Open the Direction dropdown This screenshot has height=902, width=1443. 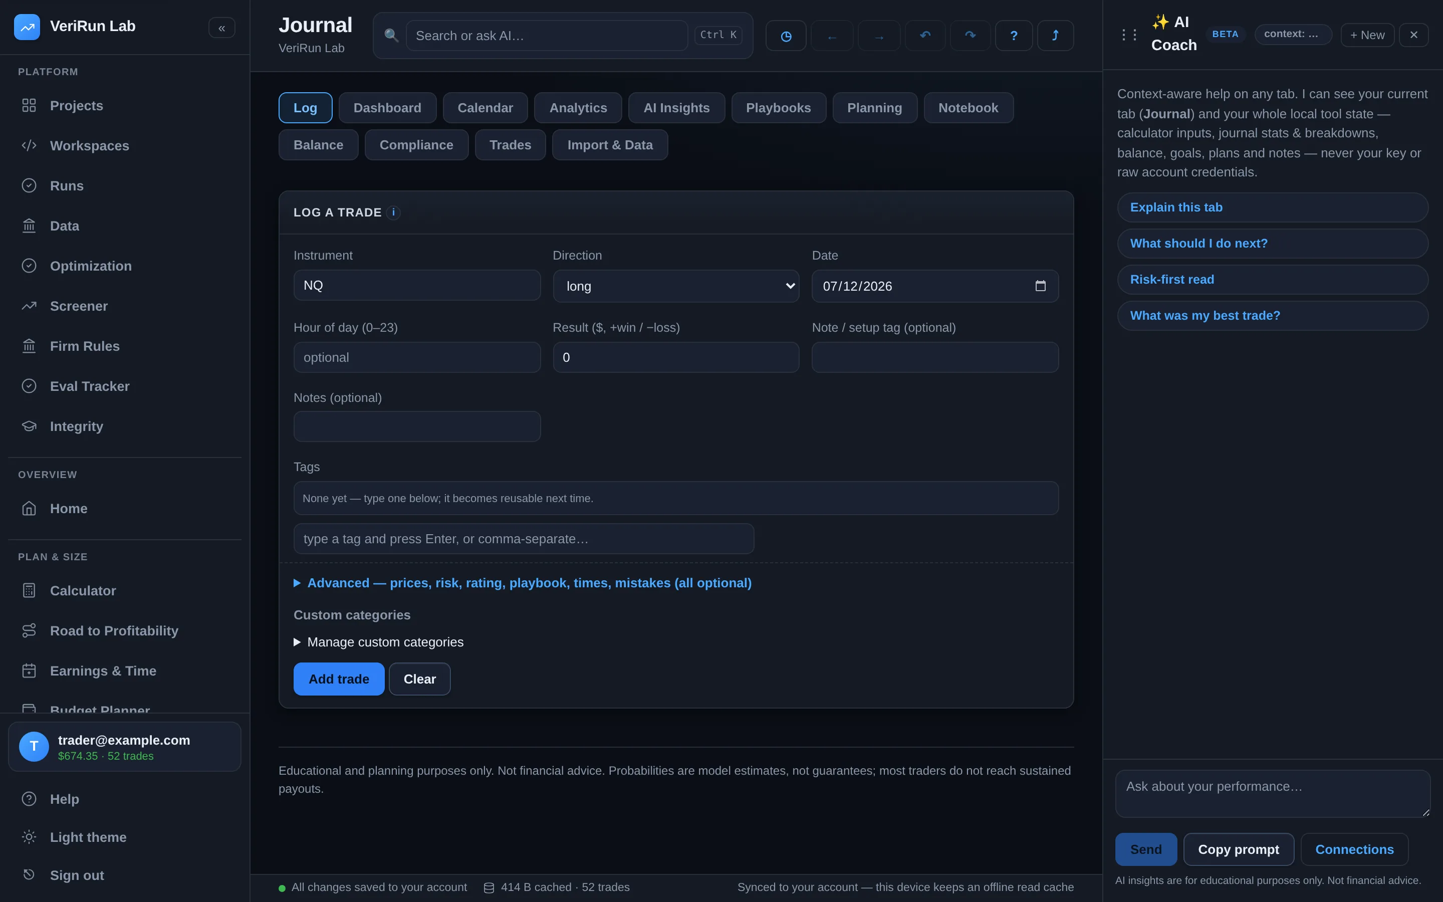(x=676, y=286)
